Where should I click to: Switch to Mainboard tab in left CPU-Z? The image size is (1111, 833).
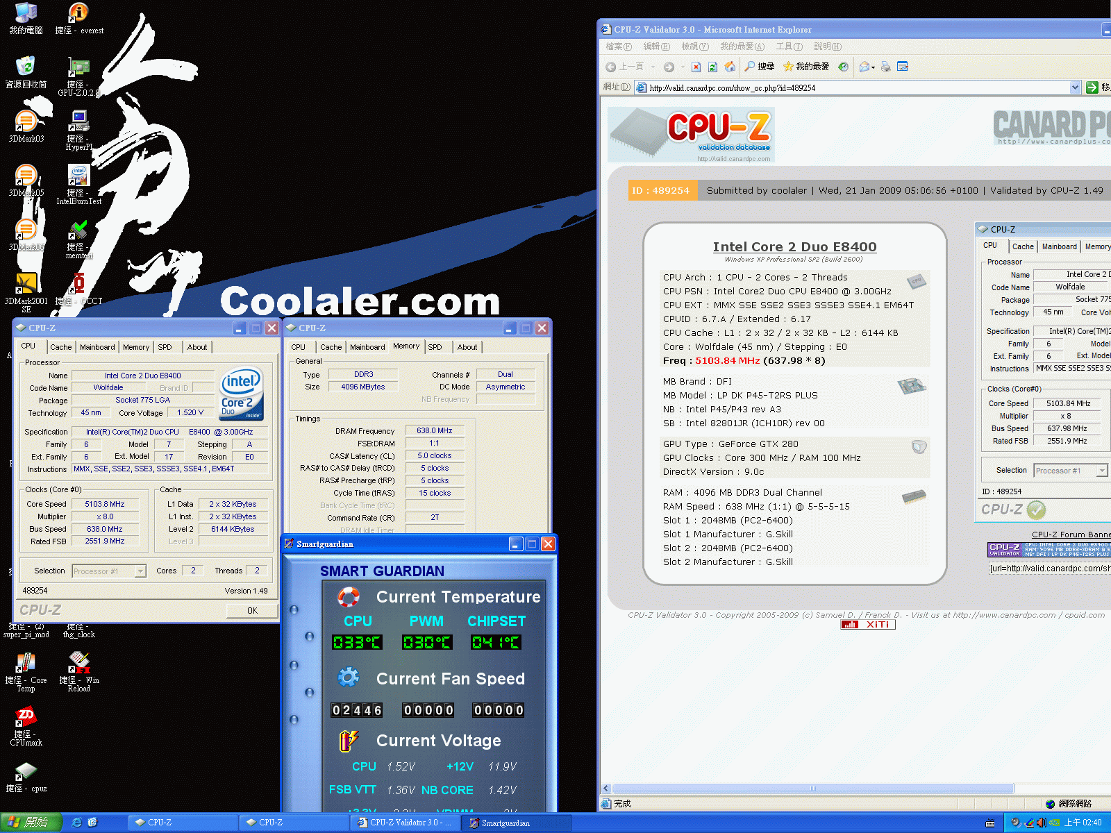(97, 347)
